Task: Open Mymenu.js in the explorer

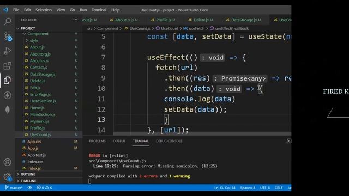Action: [x=39, y=121]
